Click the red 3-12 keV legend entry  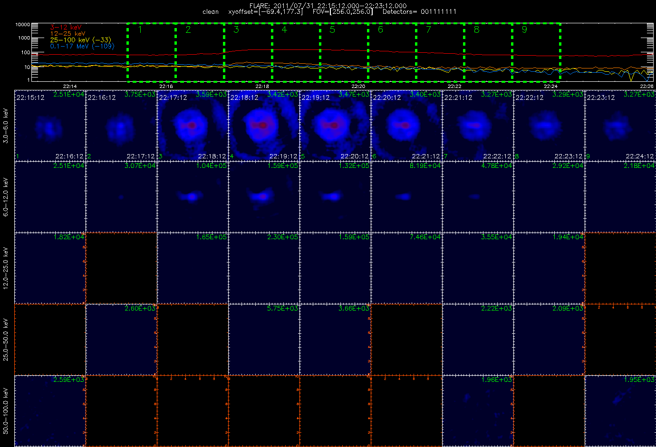coord(67,28)
